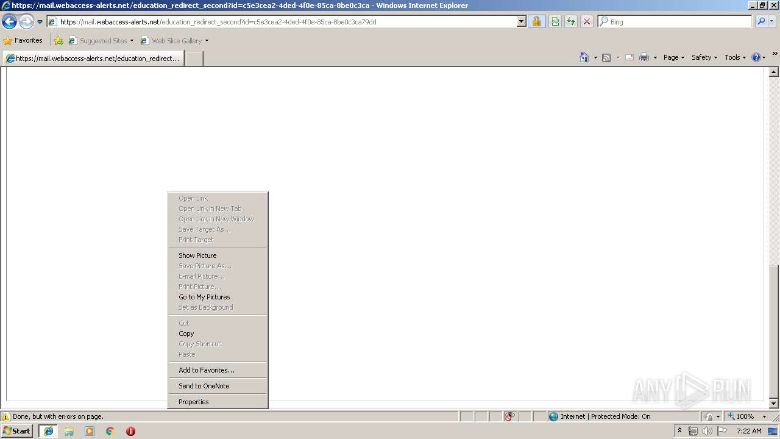Click the 7:22 AM taskbar clock
Image resolution: width=780 pixels, height=439 pixels.
point(749,431)
